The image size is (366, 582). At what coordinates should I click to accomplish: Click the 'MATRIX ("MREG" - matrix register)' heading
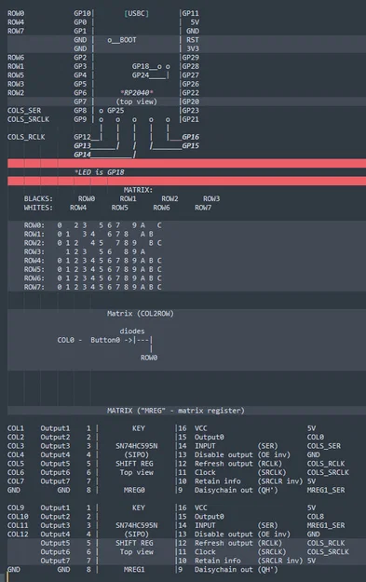click(x=176, y=411)
